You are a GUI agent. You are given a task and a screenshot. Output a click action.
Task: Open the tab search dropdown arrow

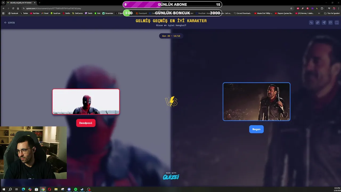[3, 3]
